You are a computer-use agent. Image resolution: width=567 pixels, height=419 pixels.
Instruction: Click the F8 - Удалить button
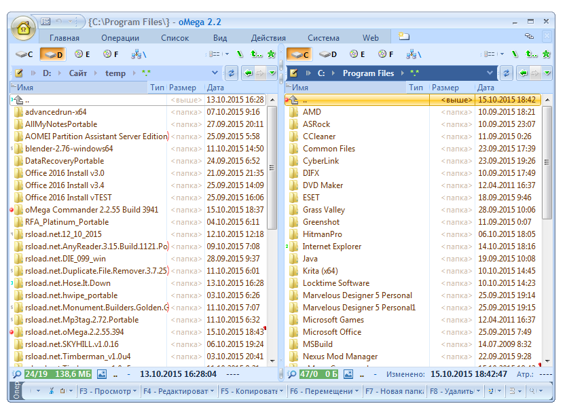pos(452,391)
